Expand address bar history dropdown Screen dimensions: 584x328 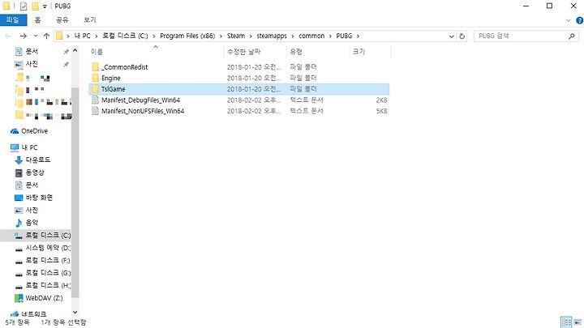point(452,36)
